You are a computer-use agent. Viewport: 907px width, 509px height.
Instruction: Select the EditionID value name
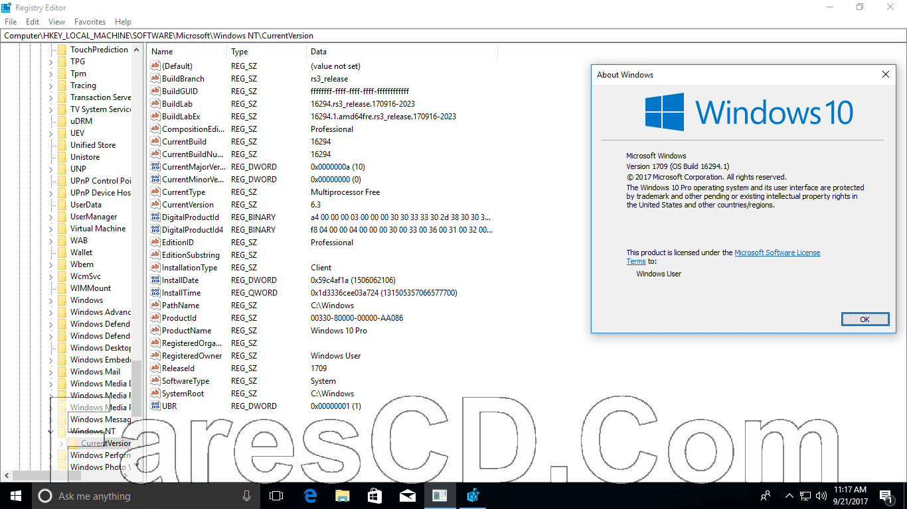[177, 243]
